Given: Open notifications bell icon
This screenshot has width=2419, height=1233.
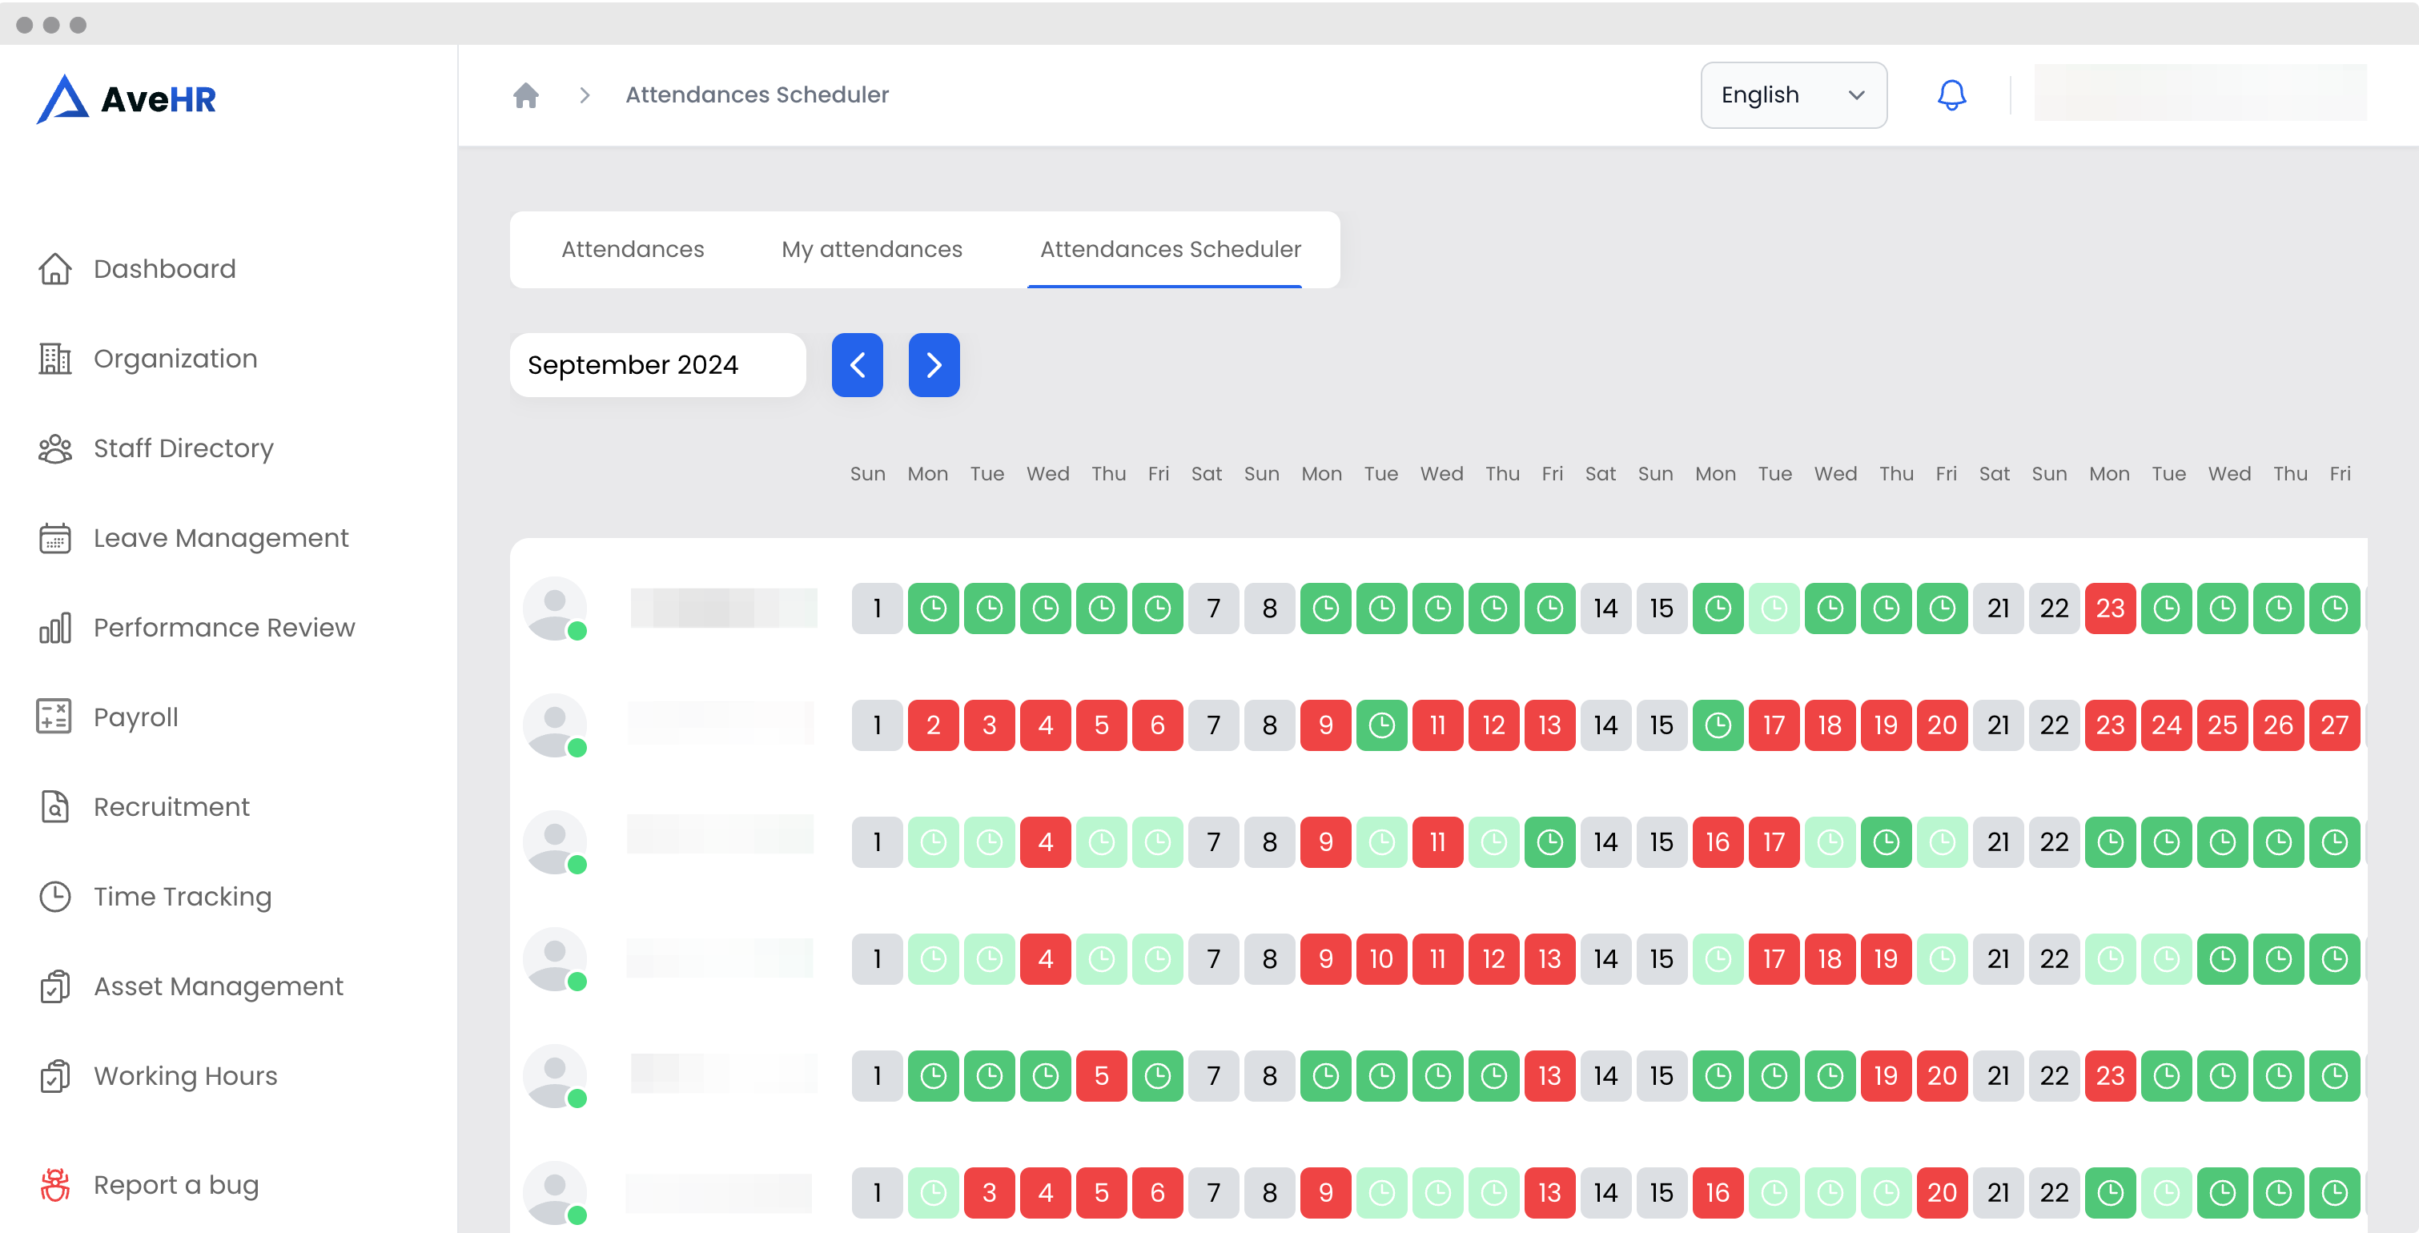Looking at the screenshot, I should coord(1951,94).
